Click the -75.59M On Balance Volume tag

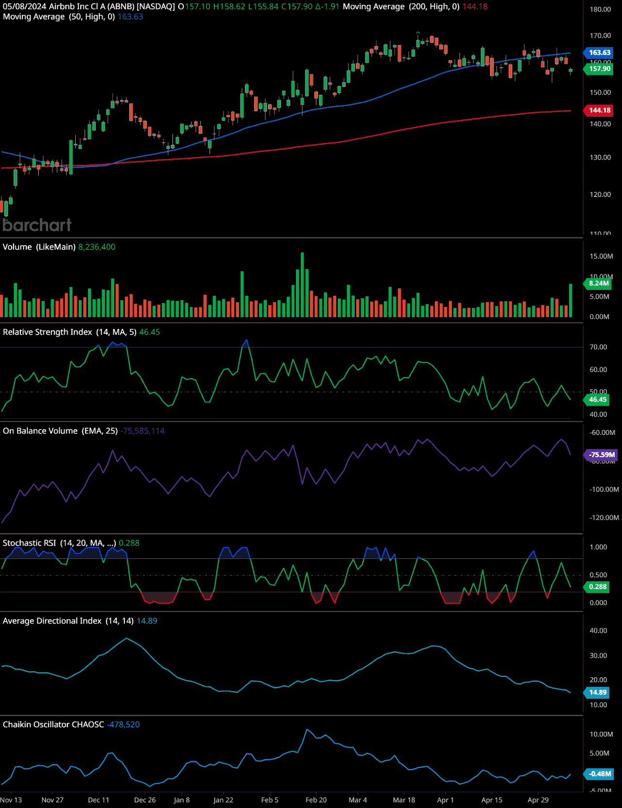click(601, 455)
